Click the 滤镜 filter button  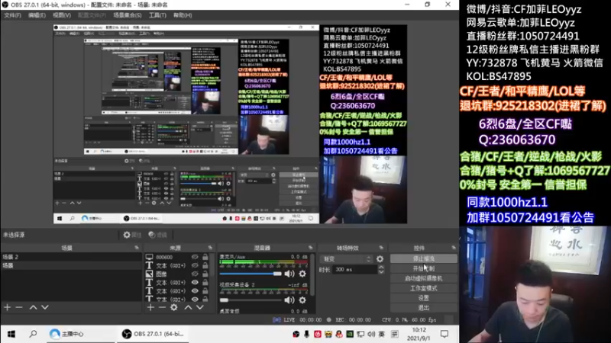pos(158,235)
